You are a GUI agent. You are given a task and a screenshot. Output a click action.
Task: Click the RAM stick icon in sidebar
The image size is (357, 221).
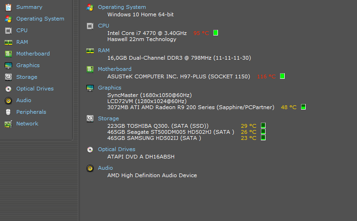[x=8, y=42]
